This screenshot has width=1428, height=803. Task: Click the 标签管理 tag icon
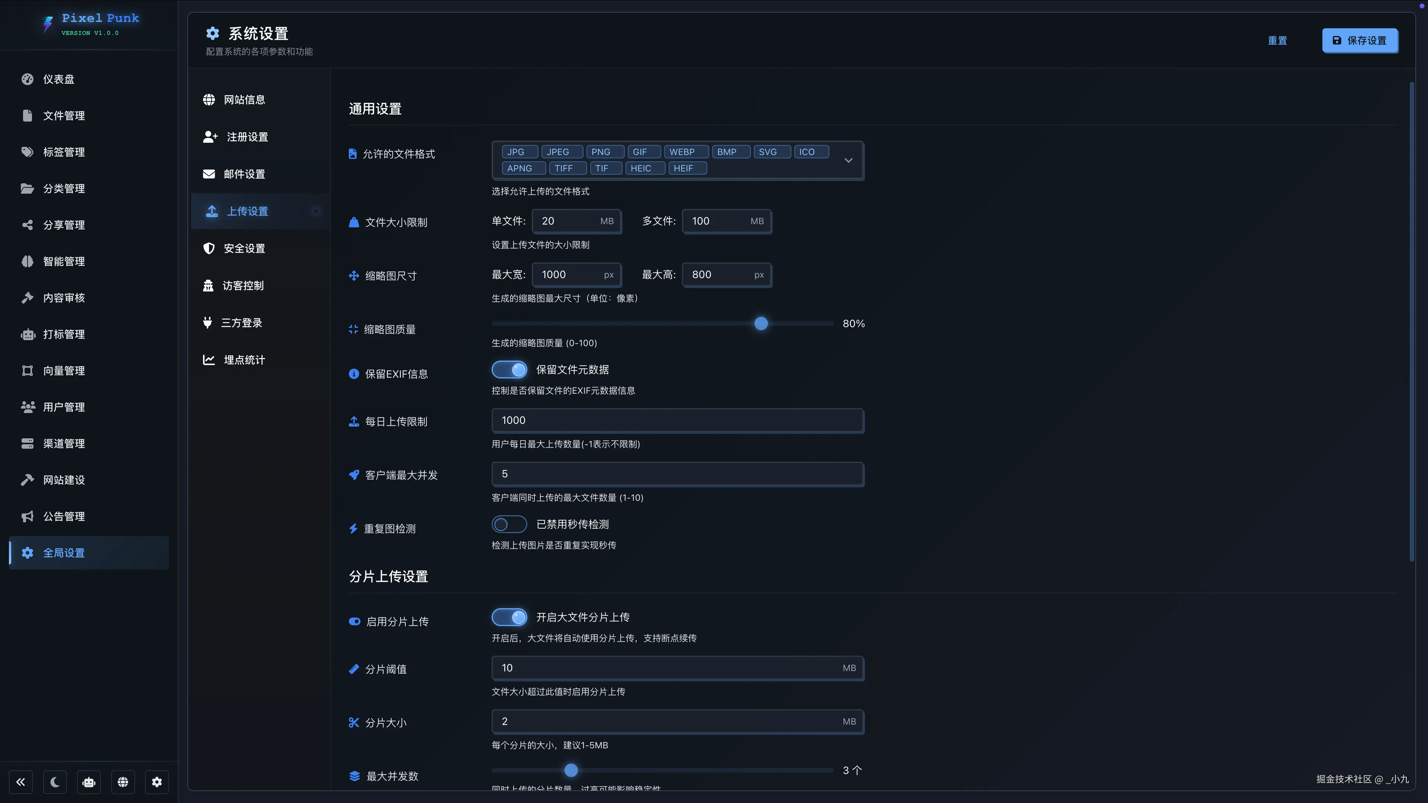(x=27, y=152)
